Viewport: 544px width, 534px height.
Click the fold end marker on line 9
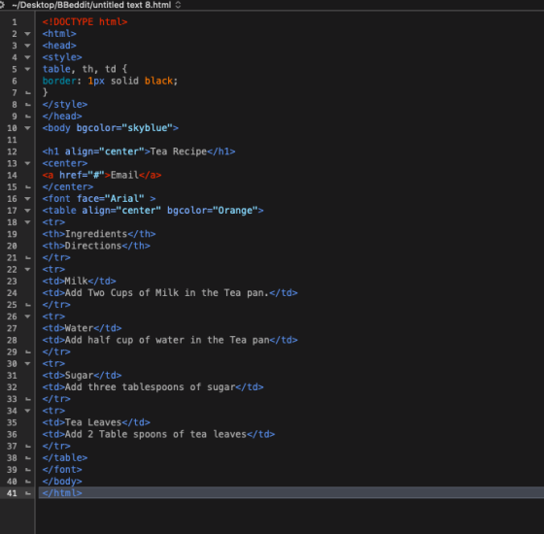pyautogui.click(x=28, y=117)
